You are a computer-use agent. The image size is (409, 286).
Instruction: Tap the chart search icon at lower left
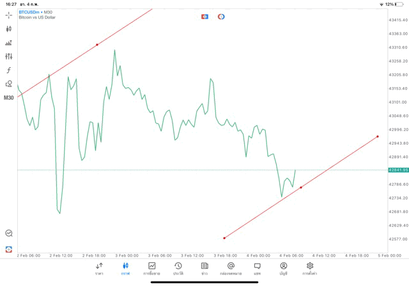(x=9, y=234)
